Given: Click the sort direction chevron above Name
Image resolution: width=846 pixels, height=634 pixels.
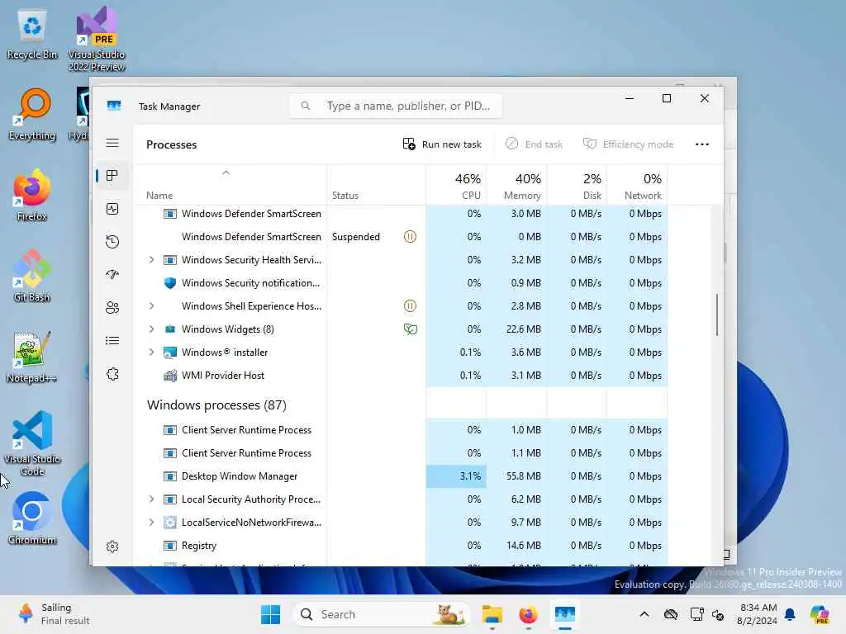Looking at the screenshot, I should tap(226, 173).
